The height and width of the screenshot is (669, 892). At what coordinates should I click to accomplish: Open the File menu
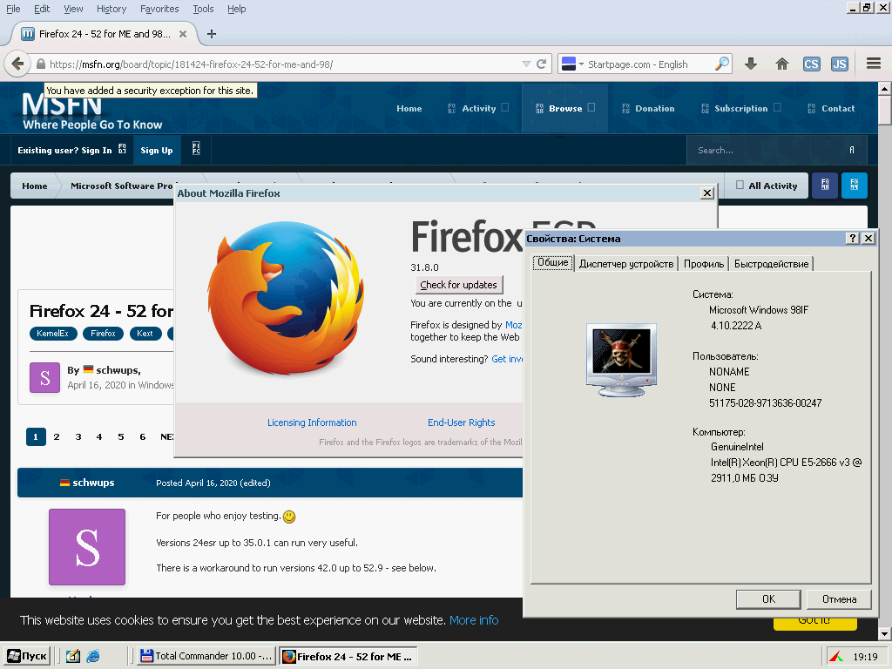[13, 9]
